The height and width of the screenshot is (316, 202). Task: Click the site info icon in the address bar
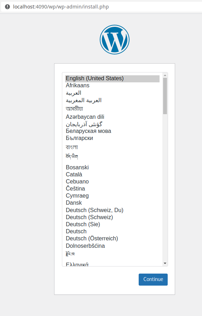click(7, 7)
